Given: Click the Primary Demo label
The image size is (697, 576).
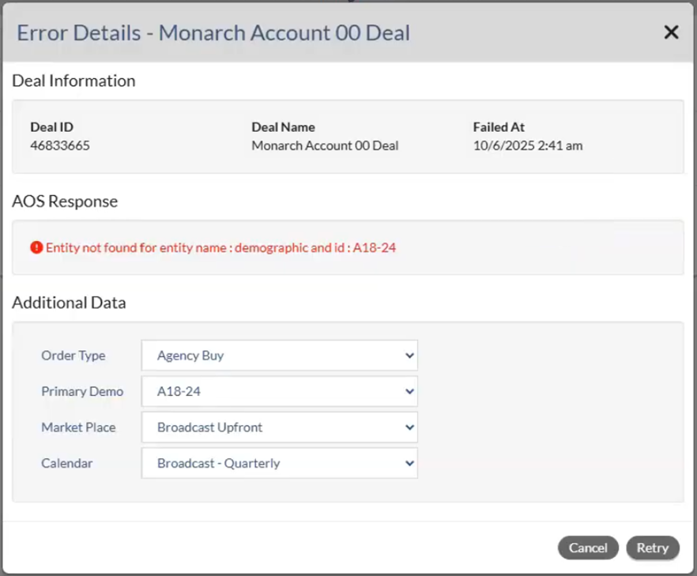Looking at the screenshot, I should click(82, 392).
